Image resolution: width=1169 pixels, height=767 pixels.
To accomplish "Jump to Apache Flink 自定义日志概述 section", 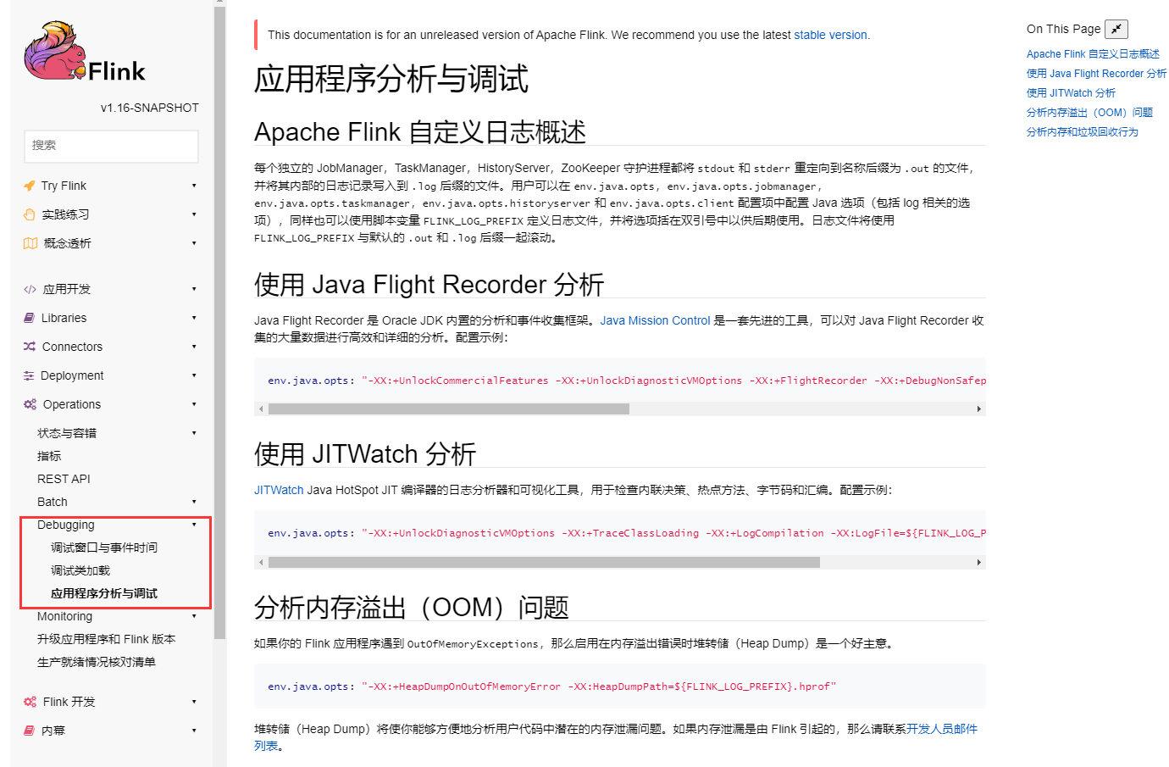I will (1093, 53).
